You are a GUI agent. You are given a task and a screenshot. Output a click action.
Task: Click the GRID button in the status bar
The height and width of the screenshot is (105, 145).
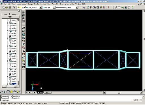click(x=67, y=103)
